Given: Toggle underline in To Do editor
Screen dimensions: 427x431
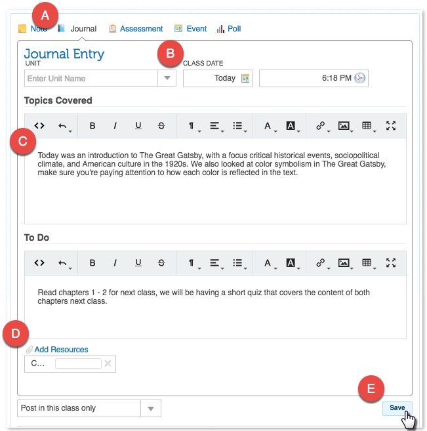Looking at the screenshot, I should click(138, 263).
